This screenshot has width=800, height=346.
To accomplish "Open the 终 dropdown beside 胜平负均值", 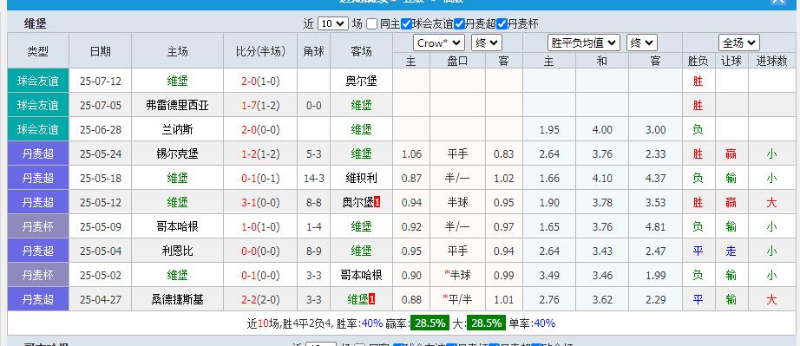I will tap(642, 42).
